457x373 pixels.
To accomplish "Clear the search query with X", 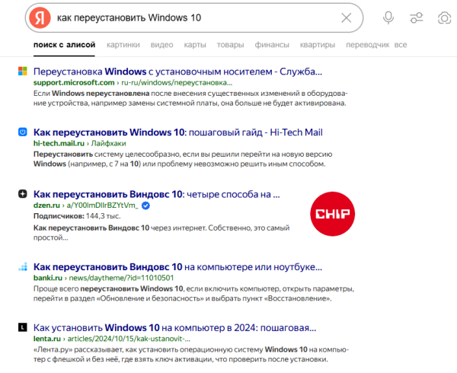I will pos(347,18).
